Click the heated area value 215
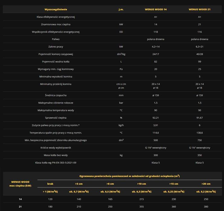This screenshot has height=211, width=224. coord(141,199)
